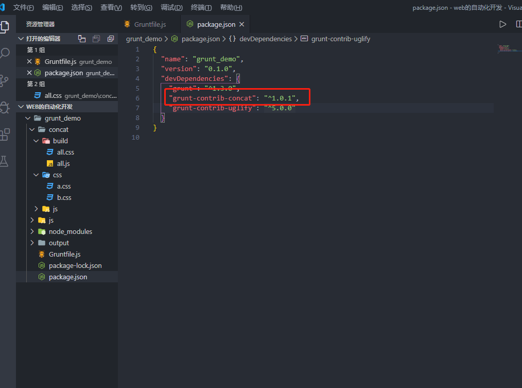Viewport: 522px width, 388px height.
Task: Open b.css in the css folder
Action: click(64, 198)
